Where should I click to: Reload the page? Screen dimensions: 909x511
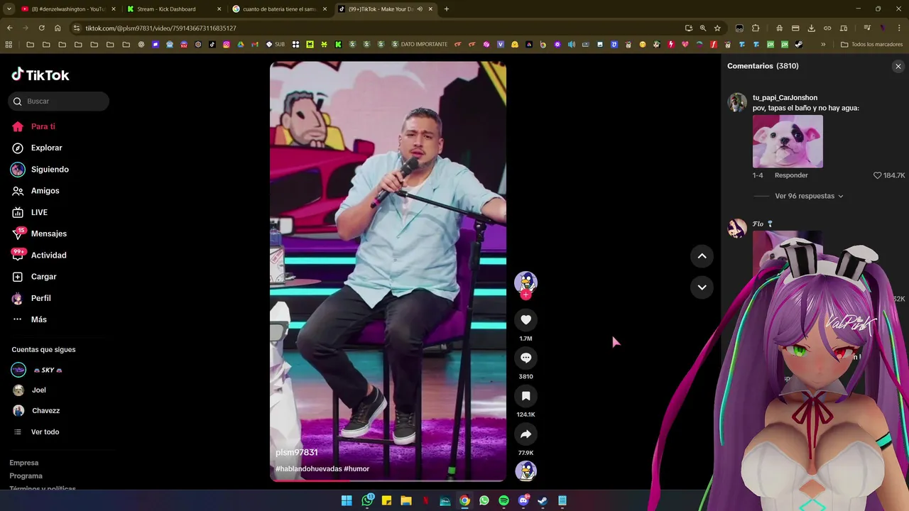(41, 28)
